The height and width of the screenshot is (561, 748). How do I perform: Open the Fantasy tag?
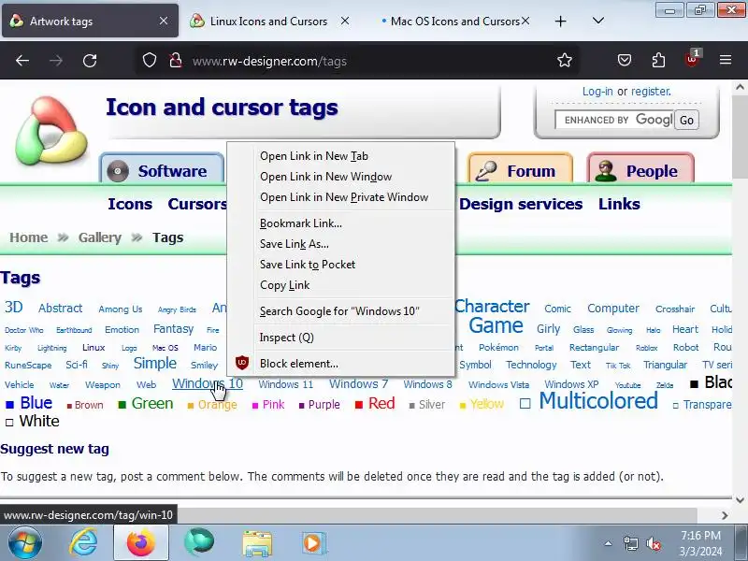(x=173, y=329)
